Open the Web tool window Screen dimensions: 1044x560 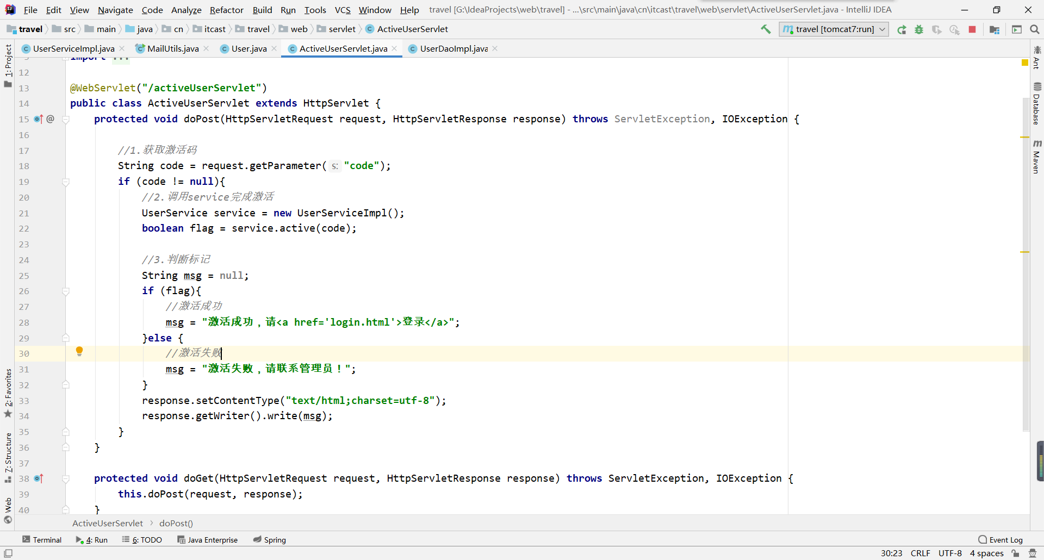pos(8,510)
